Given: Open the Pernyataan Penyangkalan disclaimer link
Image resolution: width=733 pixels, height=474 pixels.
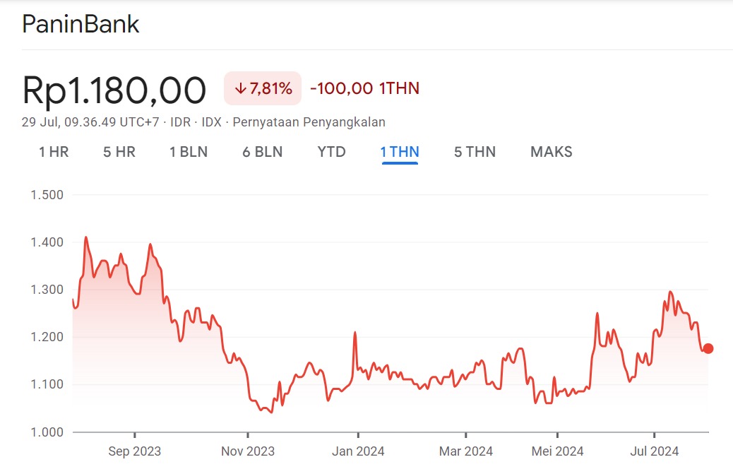Looking at the screenshot, I should tap(309, 122).
